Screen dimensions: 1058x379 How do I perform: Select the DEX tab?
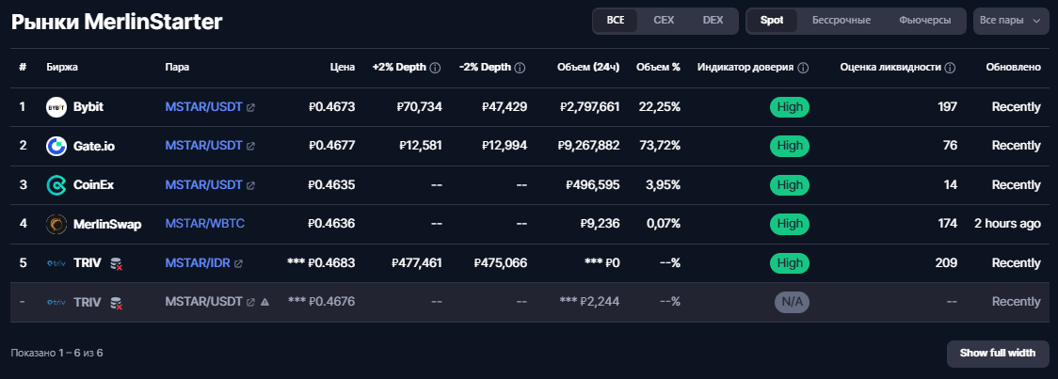pos(713,21)
